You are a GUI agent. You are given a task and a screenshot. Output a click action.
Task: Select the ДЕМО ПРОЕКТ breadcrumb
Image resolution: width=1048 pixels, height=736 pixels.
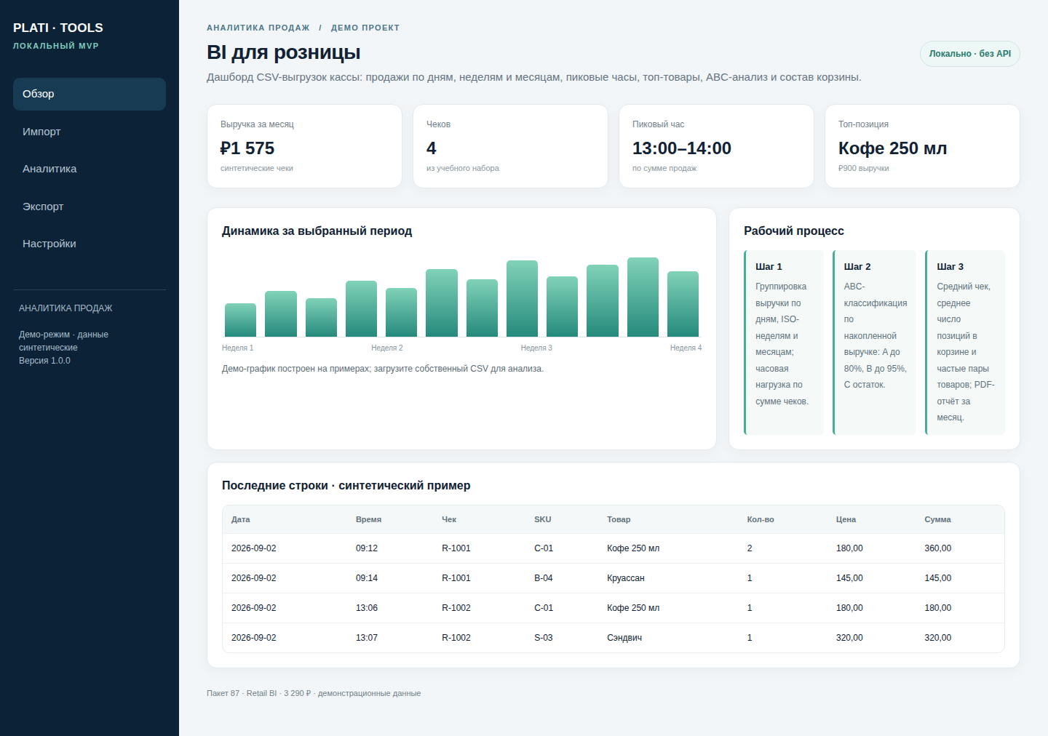(365, 28)
